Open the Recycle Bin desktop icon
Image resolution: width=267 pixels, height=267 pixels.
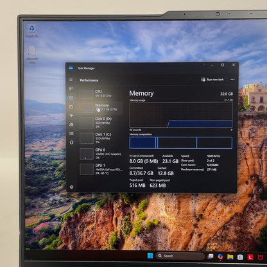(32, 31)
